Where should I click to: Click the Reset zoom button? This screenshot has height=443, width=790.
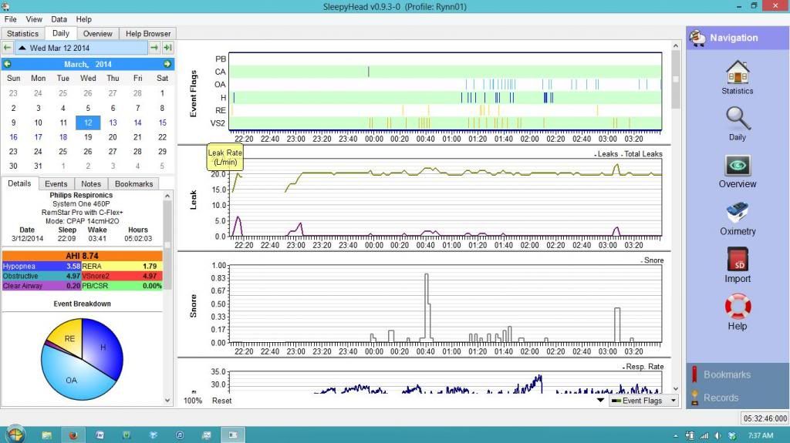pyautogui.click(x=221, y=401)
